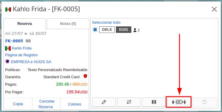Click the Seleccionar todo link
The width and height of the screenshot is (222, 112).
tap(106, 23)
